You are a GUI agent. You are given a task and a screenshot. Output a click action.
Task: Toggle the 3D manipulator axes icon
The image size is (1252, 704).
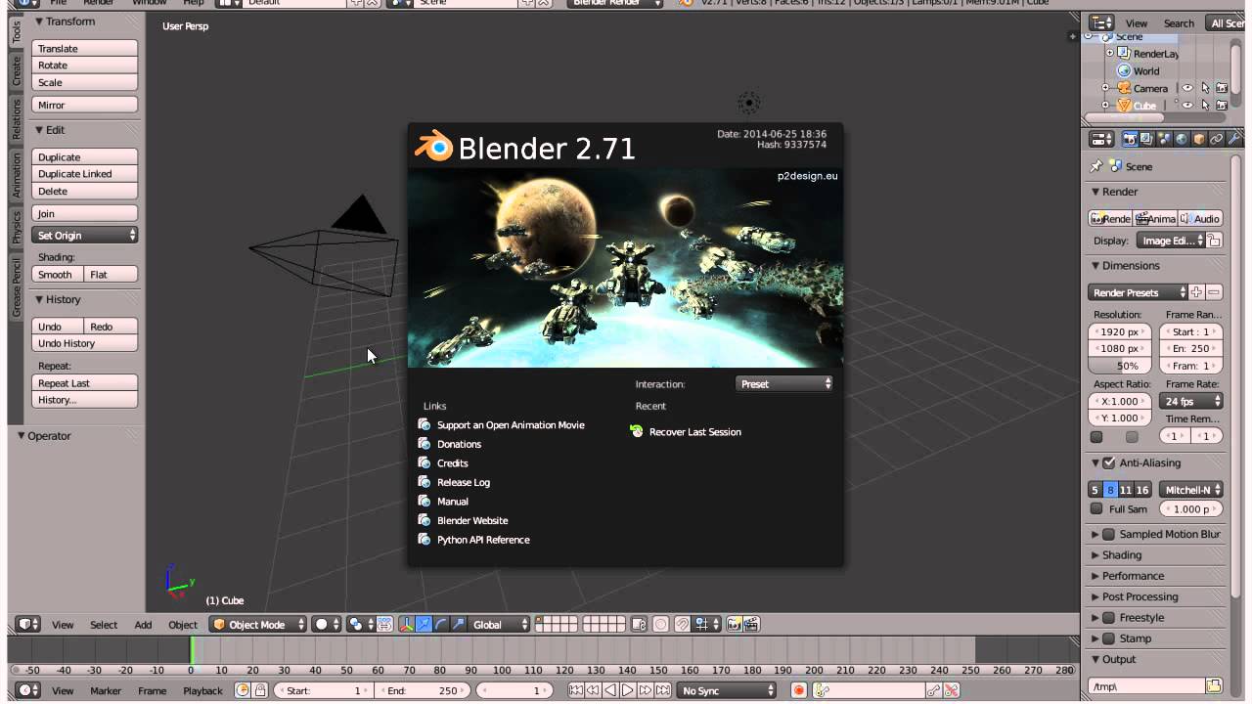(x=406, y=624)
